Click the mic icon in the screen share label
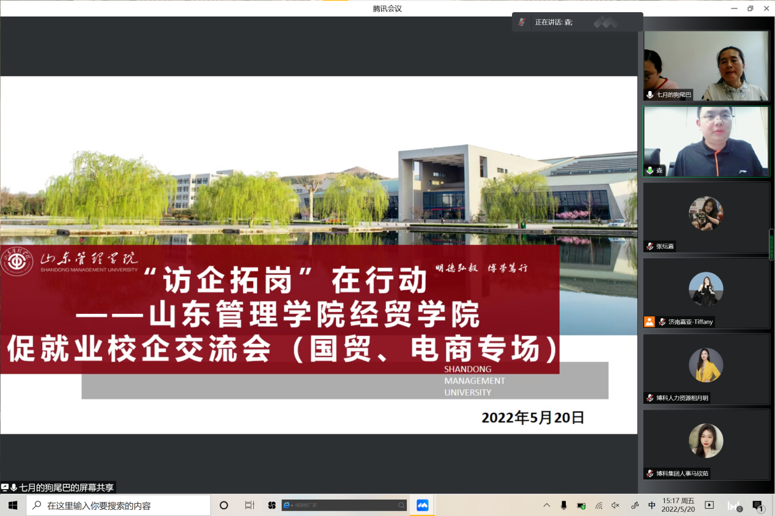The height and width of the screenshot is (516, 775). pyautogui.click(x=13, y=487)
